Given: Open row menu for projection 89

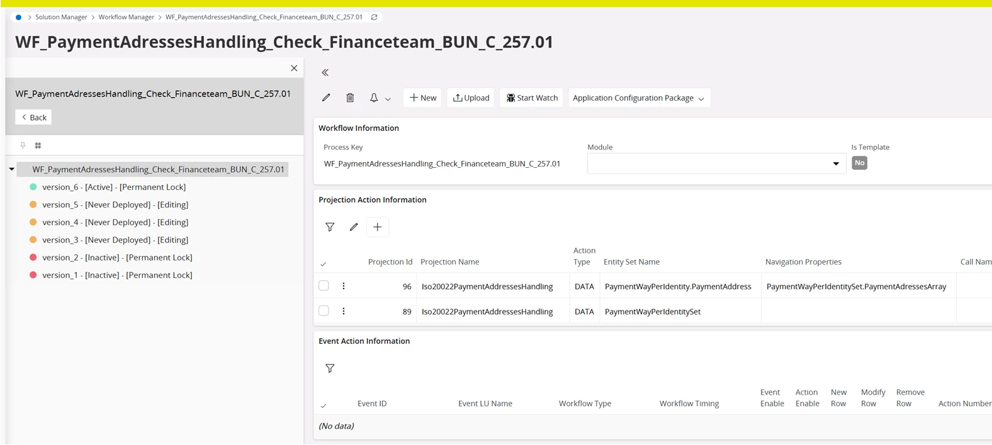Looking at the screenshot, I should click(344, 311).
